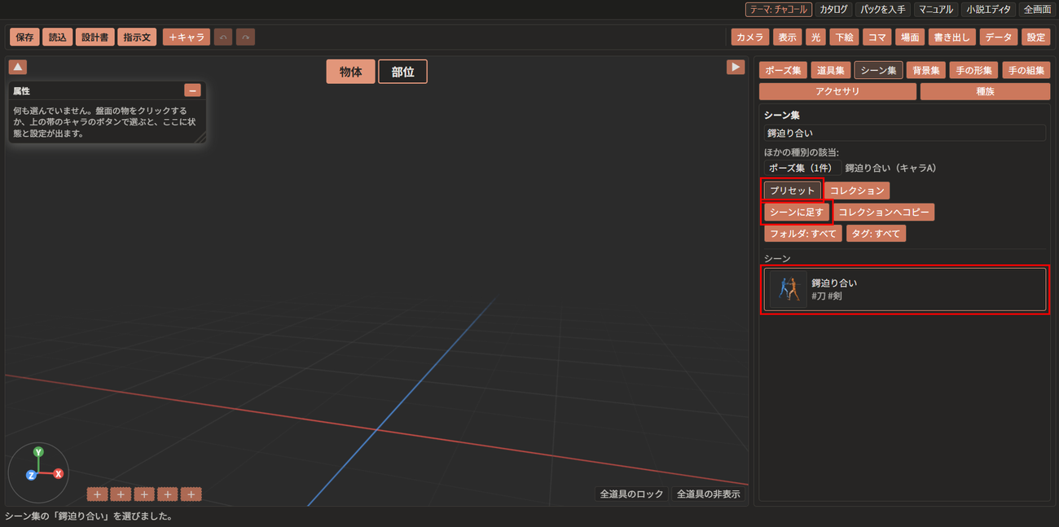The image size is (1059, 527).
Task: Select the プリセット source toggle
Action: coord(793,191)
